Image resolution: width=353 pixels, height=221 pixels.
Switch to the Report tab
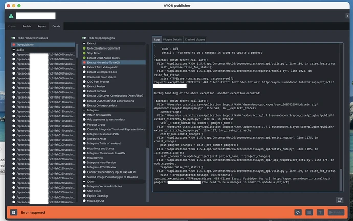[41, 26]
